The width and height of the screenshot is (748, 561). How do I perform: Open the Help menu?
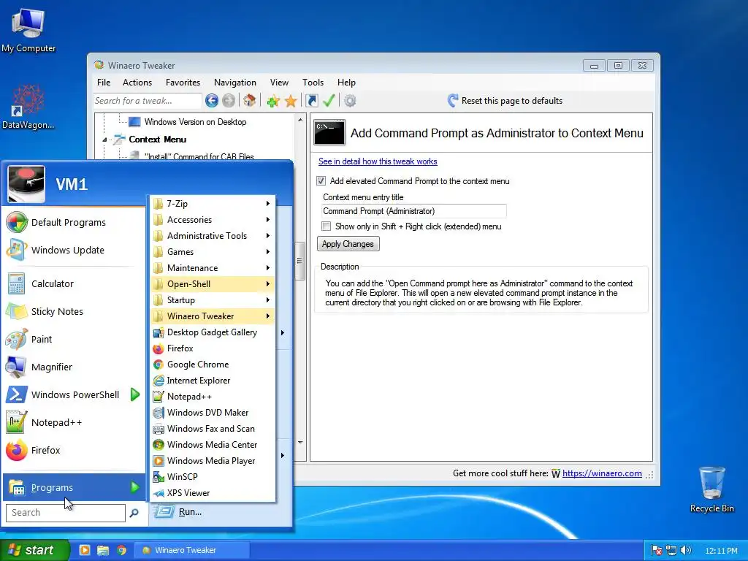pos(346,83)
